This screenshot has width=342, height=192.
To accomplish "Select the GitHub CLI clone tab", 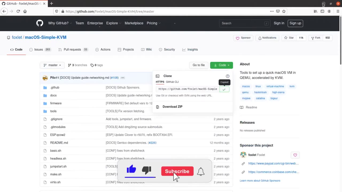I will pos(172,82).
